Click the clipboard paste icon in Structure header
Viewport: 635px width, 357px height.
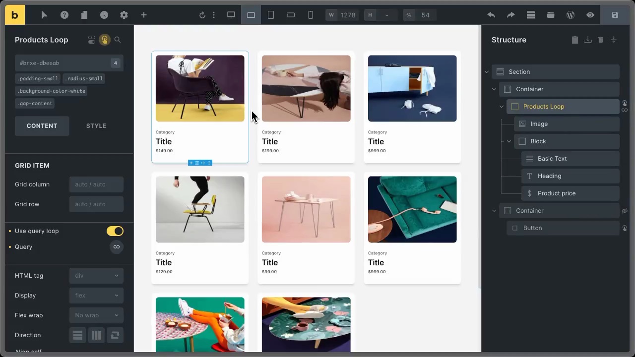coord(575,40)
